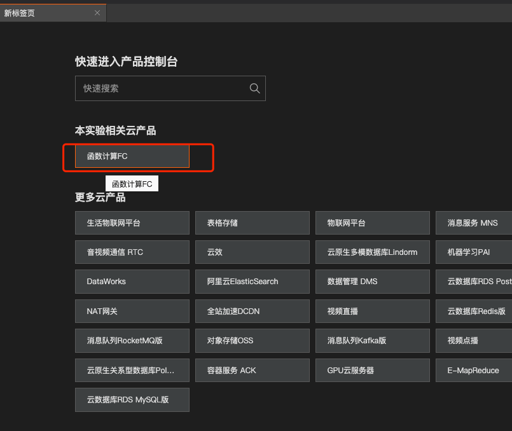Open 音视频通信 RTC product
The image size is (512, 431).
coord(132,252)
